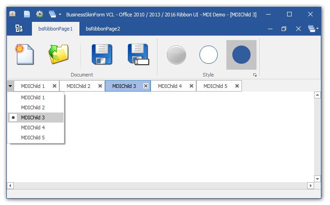This screenshot has width=330, height=205.
Task: Close the MDIChild 2 tab
Action: [100, 86]
